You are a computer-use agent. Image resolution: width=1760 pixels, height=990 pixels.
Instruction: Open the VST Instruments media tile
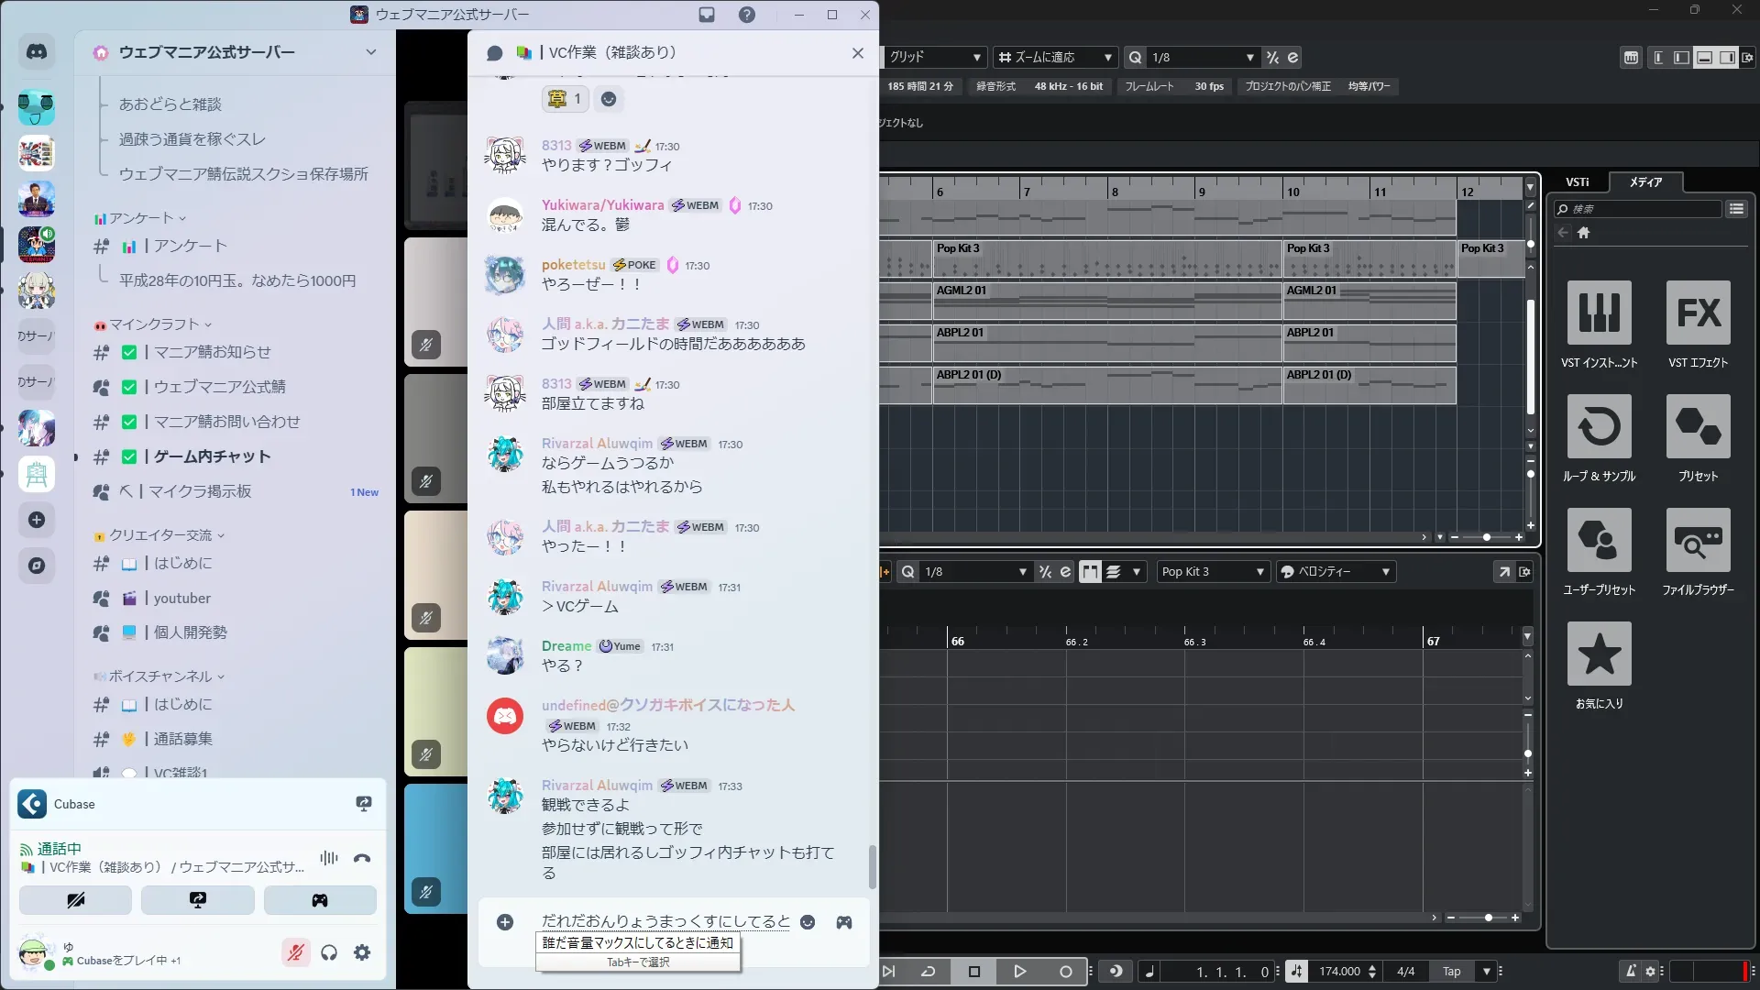[1599, 313]
